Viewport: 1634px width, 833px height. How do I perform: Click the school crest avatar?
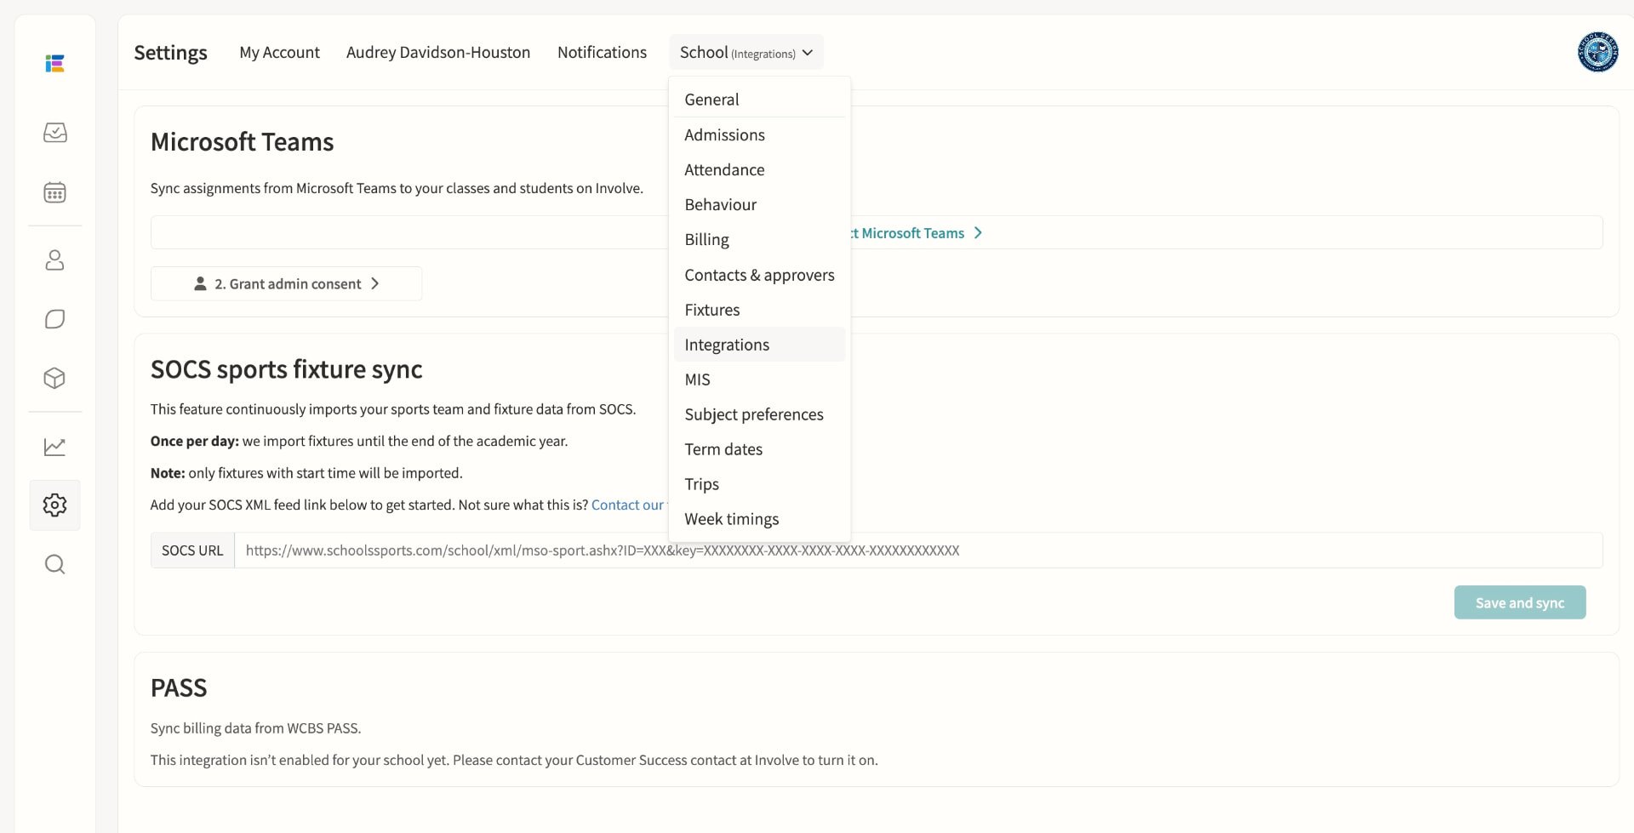pos(1597,52)
